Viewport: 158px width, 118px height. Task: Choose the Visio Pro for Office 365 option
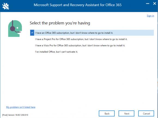[x=80, y=45]
